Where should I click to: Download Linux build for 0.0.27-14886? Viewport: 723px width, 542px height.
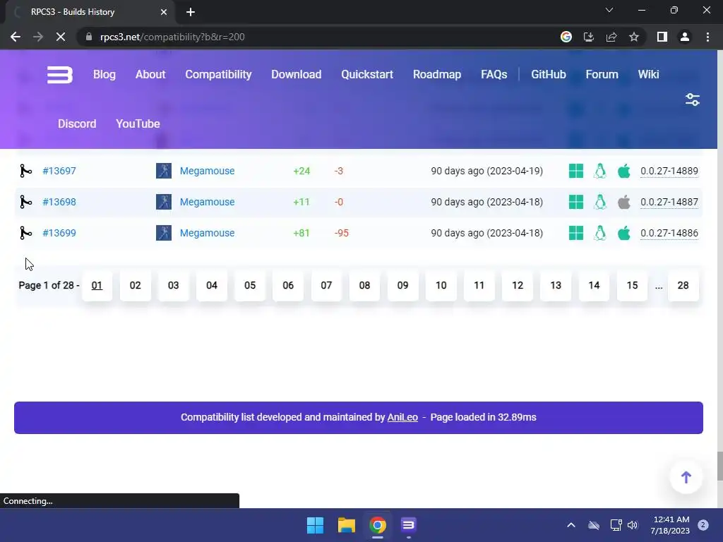(600, 233)
